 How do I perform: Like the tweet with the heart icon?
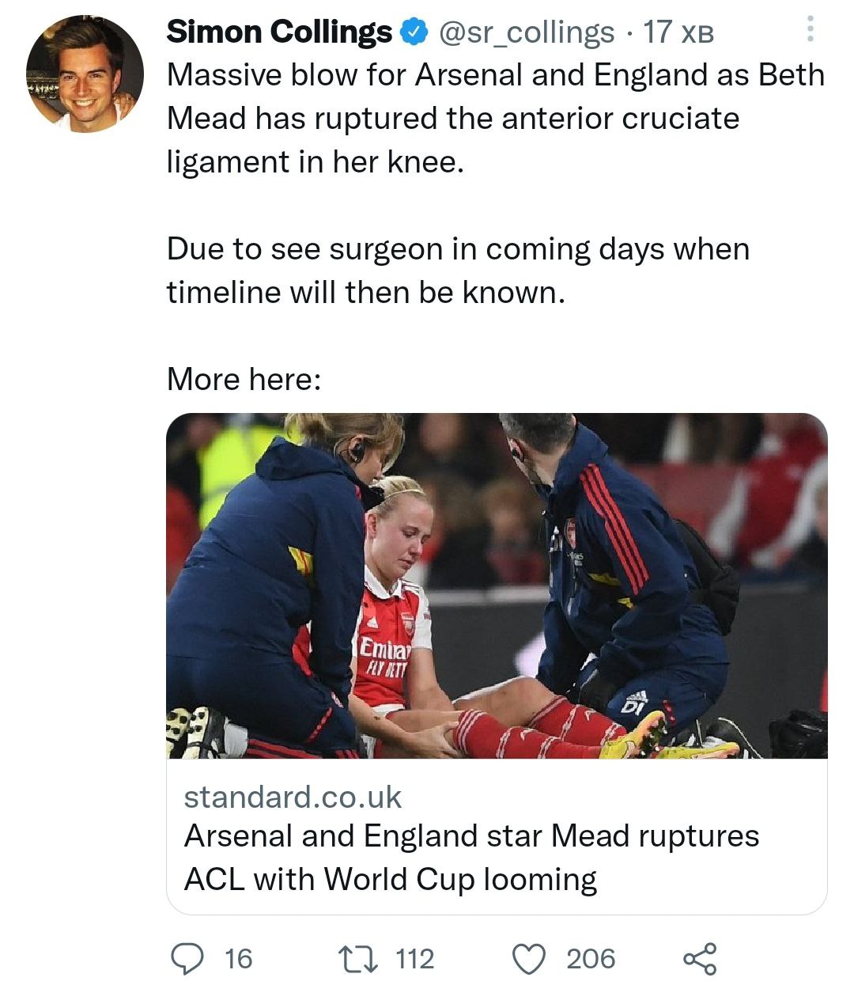click(x=531, y=959)
